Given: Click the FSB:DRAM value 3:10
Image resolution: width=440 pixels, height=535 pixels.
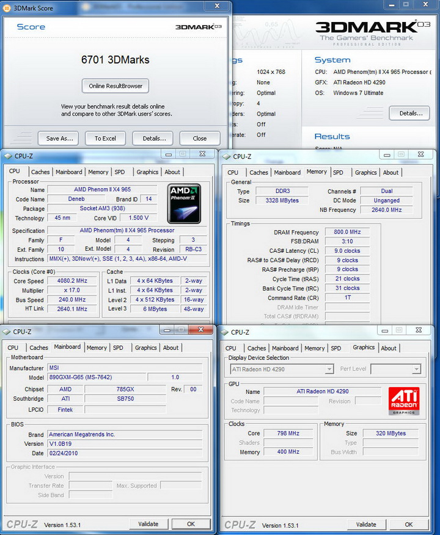Looking at the screenshot, I should [x=347, y=241].
